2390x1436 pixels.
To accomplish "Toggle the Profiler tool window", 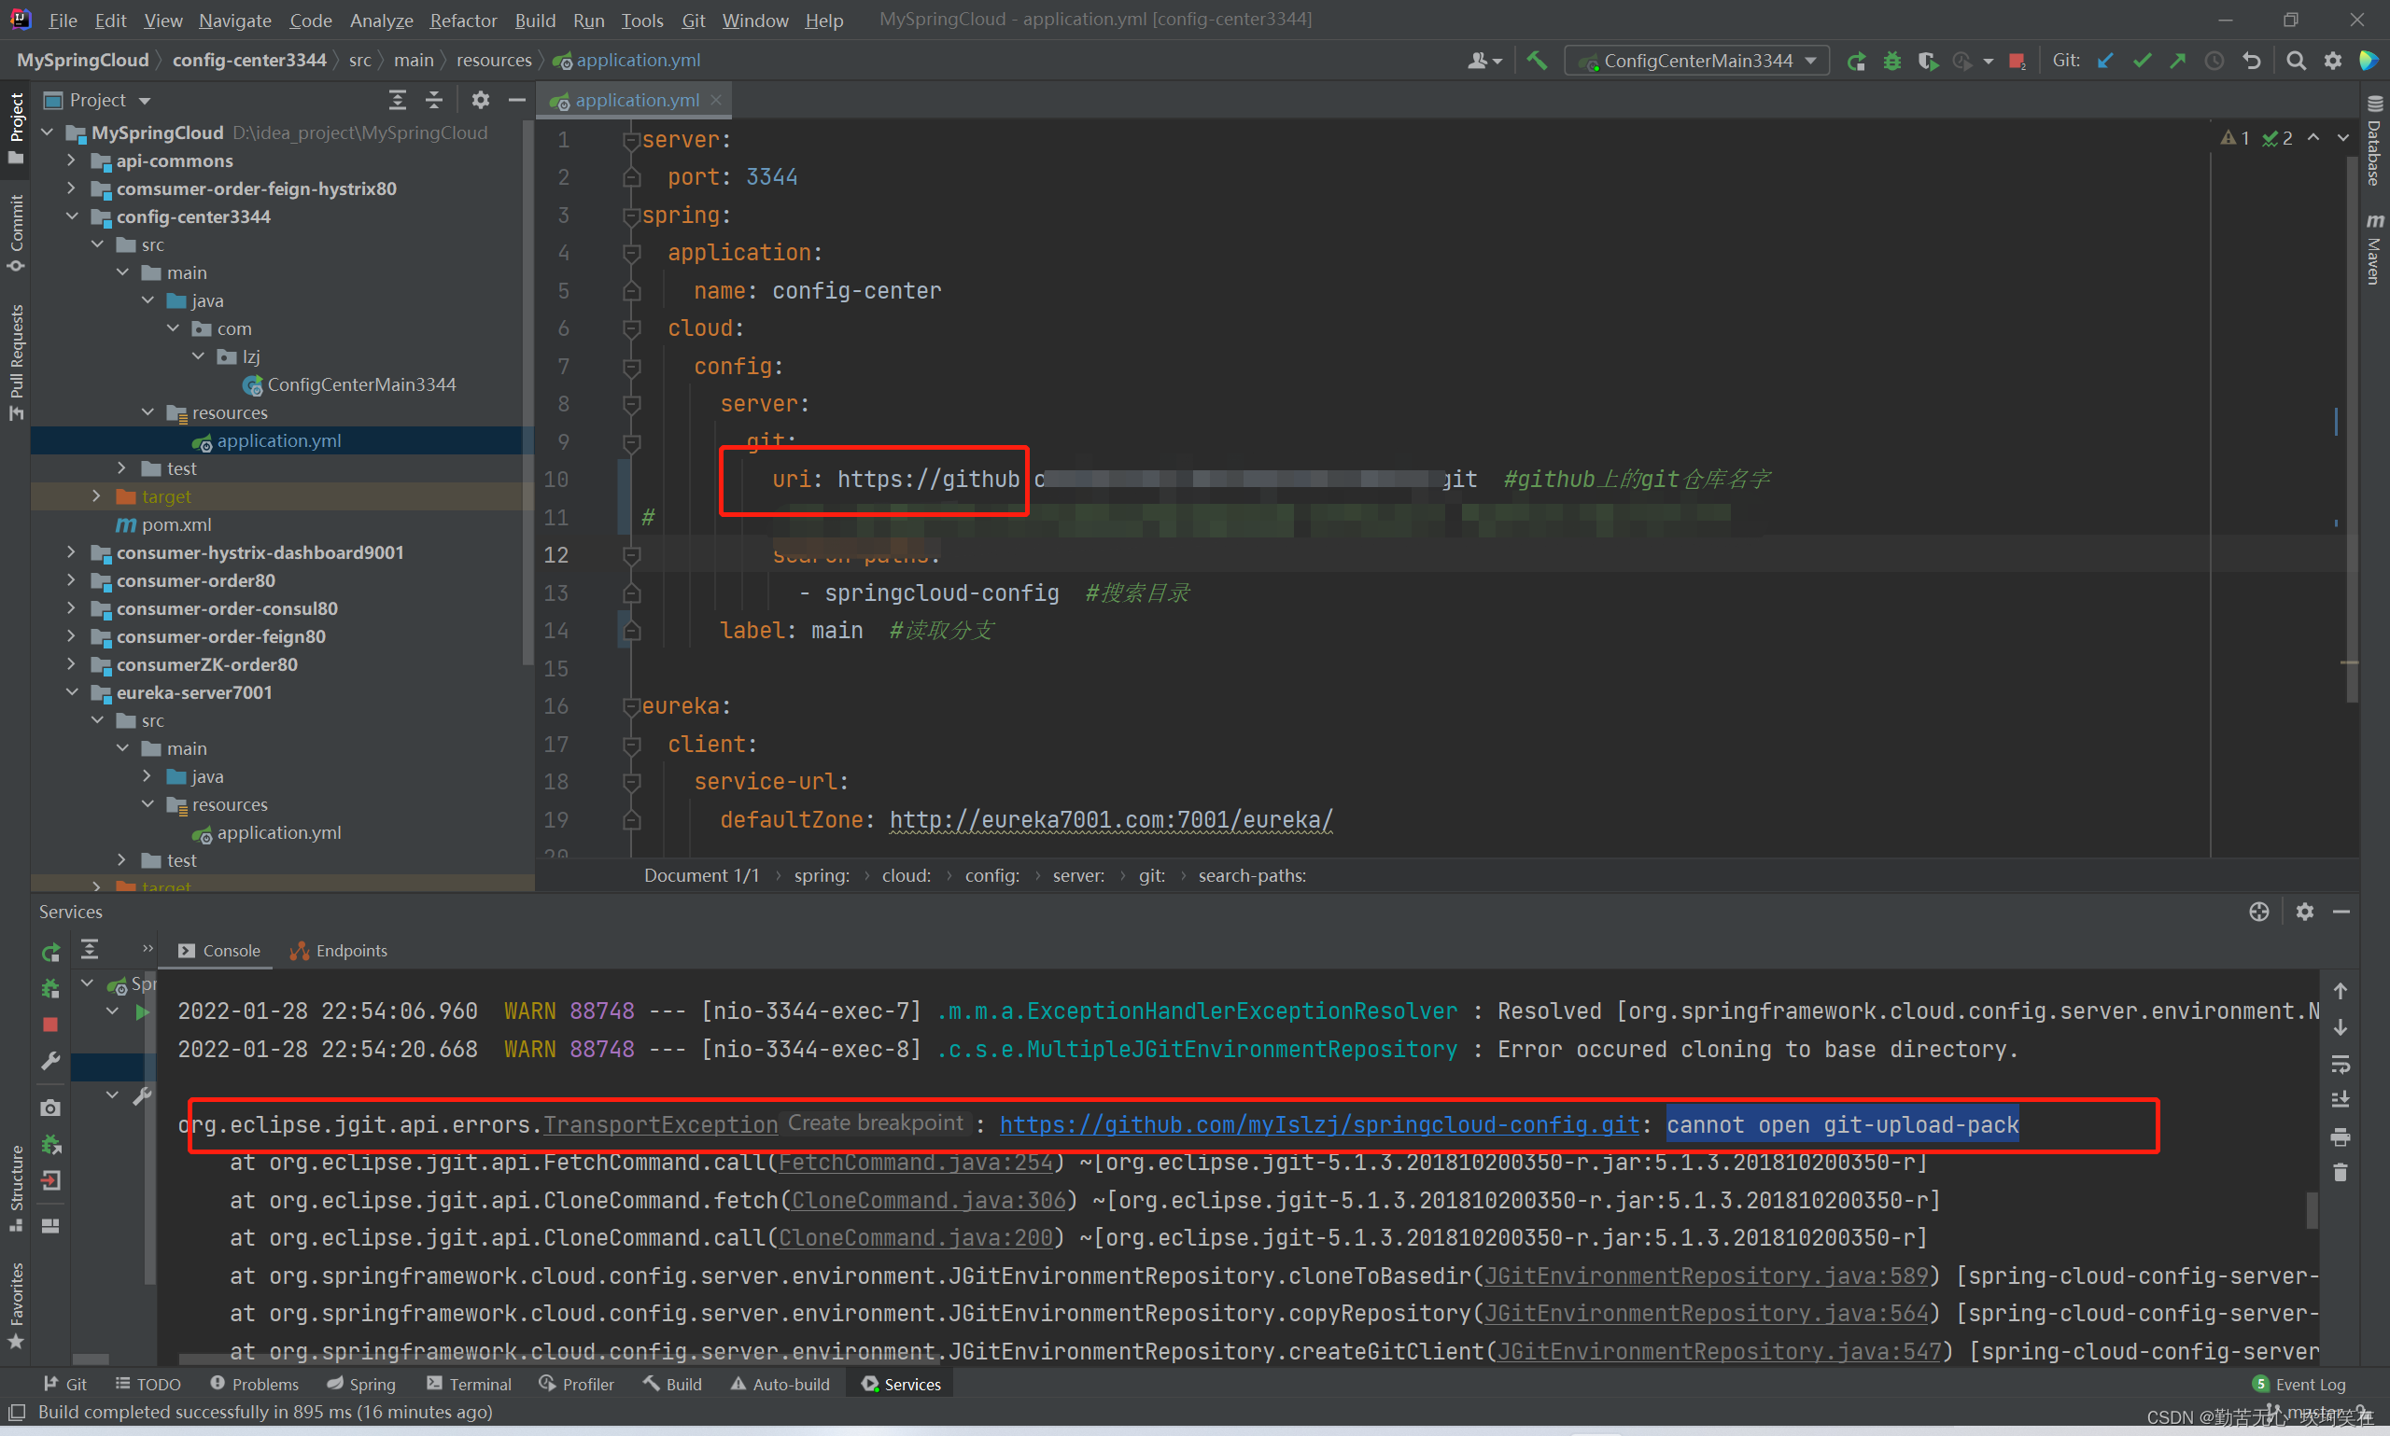I will click(577, 1384).
